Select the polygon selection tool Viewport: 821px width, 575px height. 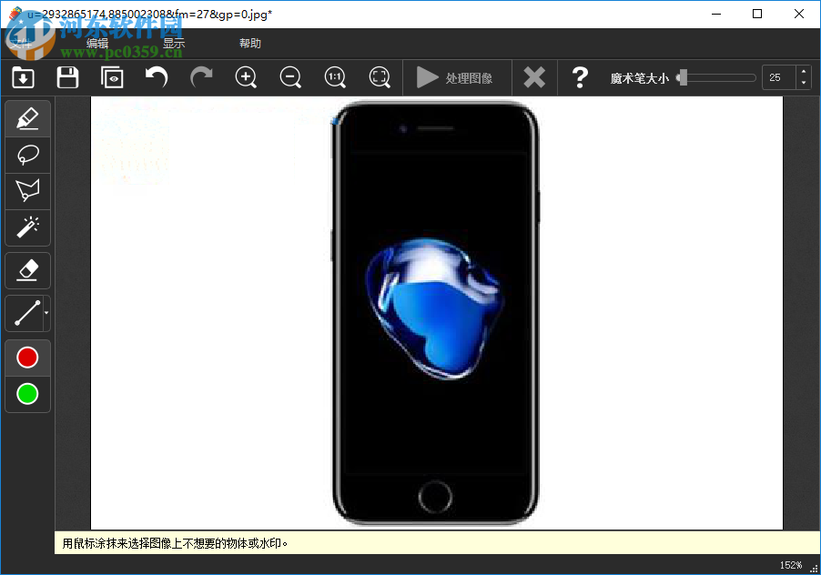pyautogui.click(x=27, y=190)
